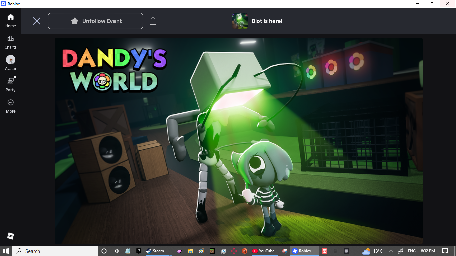Open weather widget showing 13°C
Viewport: 456px width, 256px height.
pos(373,251)
